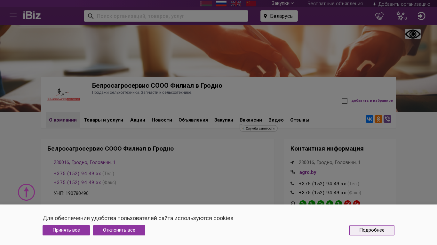437x245 pixels.
Task: Share via Viber icon
Action: (387, 119)
